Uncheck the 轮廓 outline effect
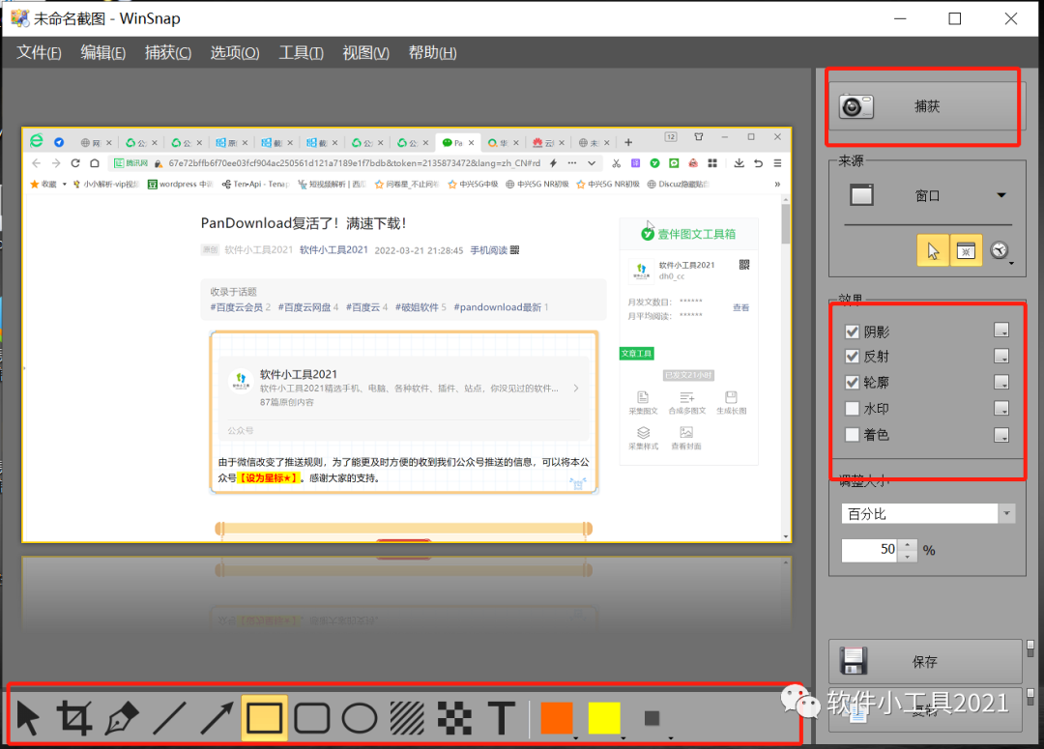The height and width of the screenshot is (749, 1044). pyautogui.click(x=852, y=382)
